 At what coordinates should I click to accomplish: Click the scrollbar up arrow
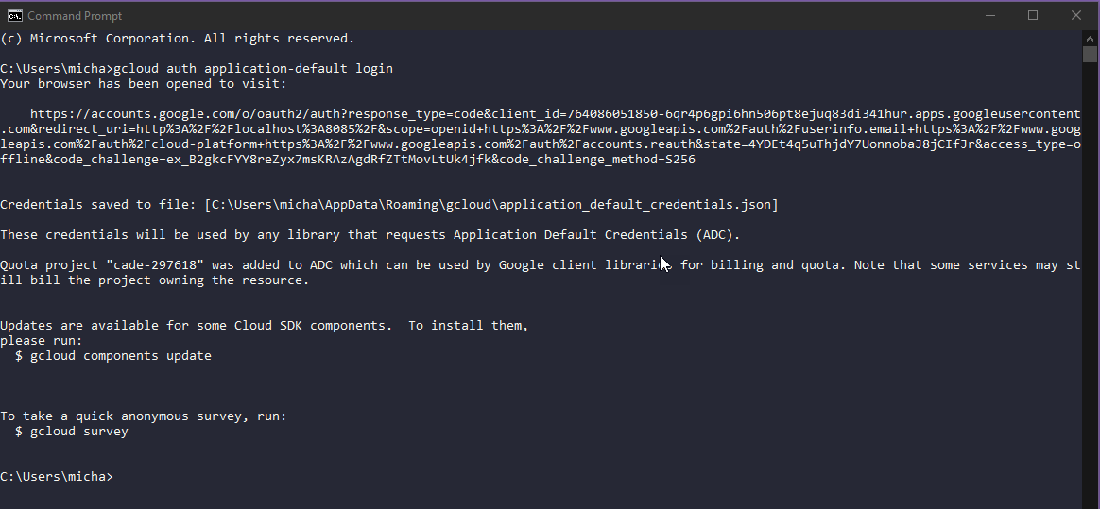click(1090, 37)
